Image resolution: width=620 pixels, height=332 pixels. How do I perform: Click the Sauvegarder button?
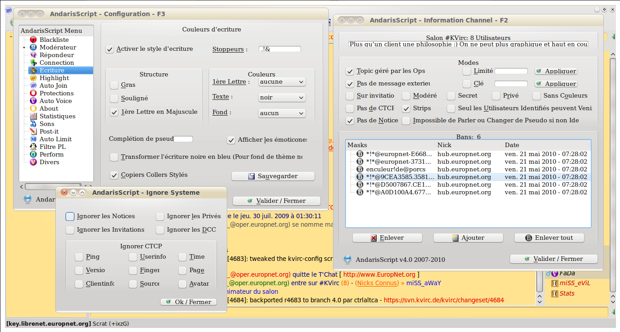[x=273, y=176]
